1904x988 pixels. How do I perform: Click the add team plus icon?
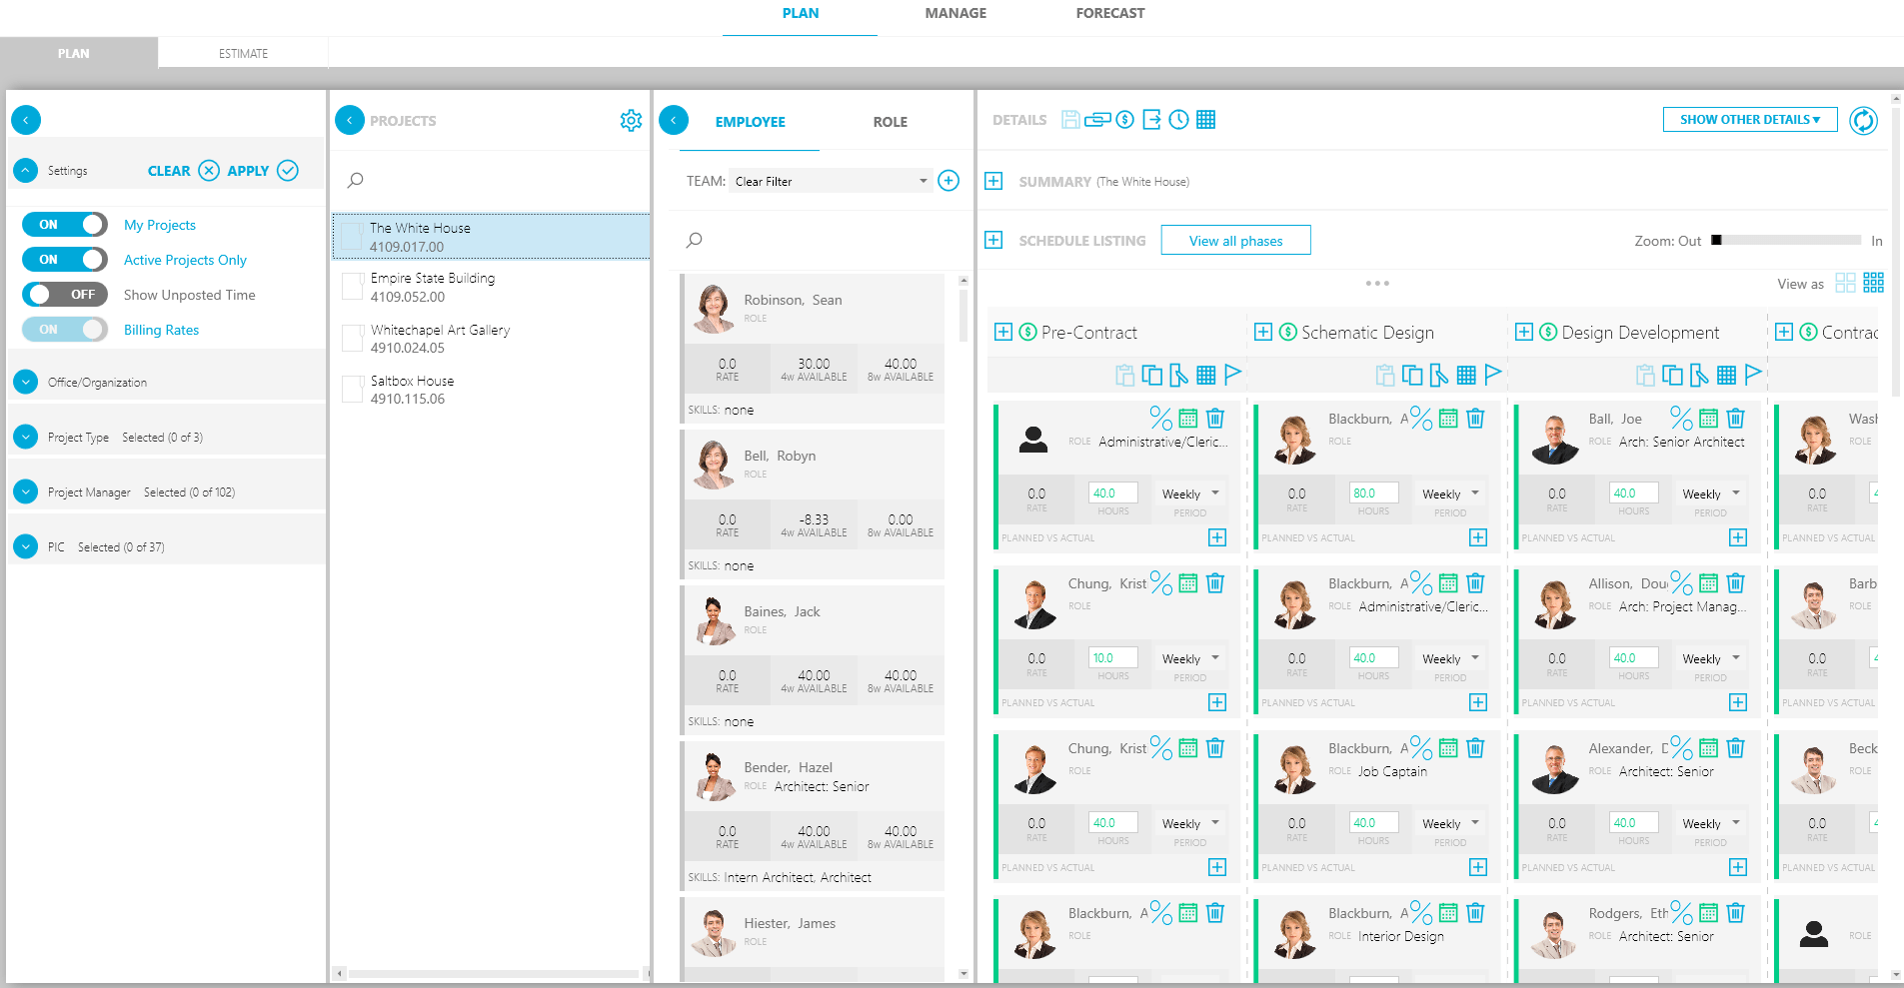tap(950, 181)
